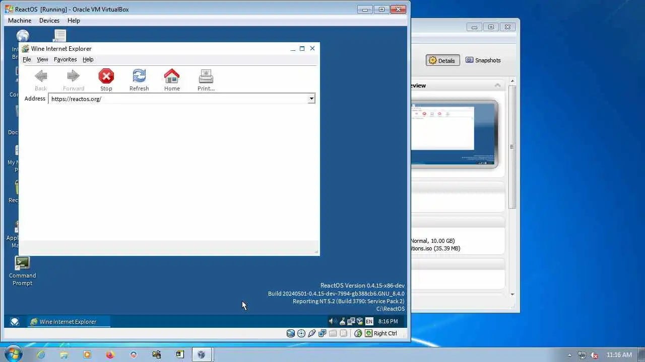Collapse the Preview section chevron
Image resolution: width=645 pixels, height=362 pixels.
pos(498,85)
